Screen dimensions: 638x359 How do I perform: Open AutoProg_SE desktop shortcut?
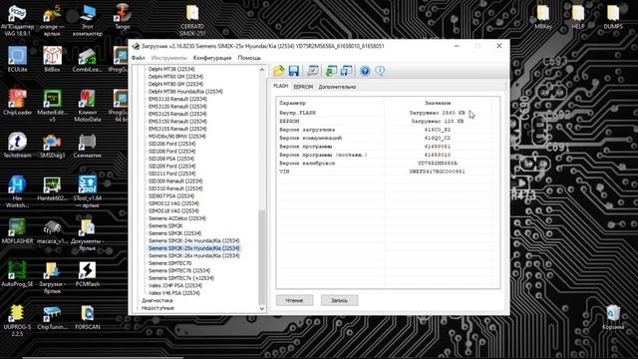pyautogui.click(x=17, y=274)
